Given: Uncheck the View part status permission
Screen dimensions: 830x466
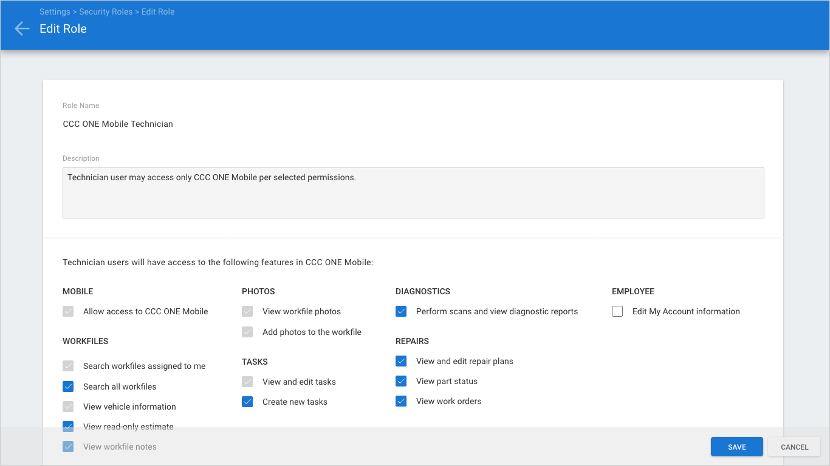Looking at the screenshot, I should pyautogui.click(x=401, y=380).
